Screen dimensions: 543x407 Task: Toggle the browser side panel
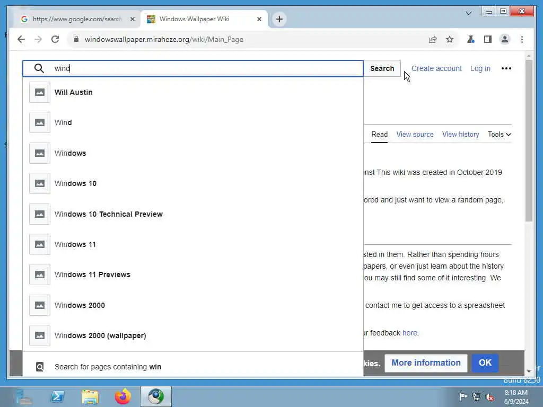tap(488, 39)
